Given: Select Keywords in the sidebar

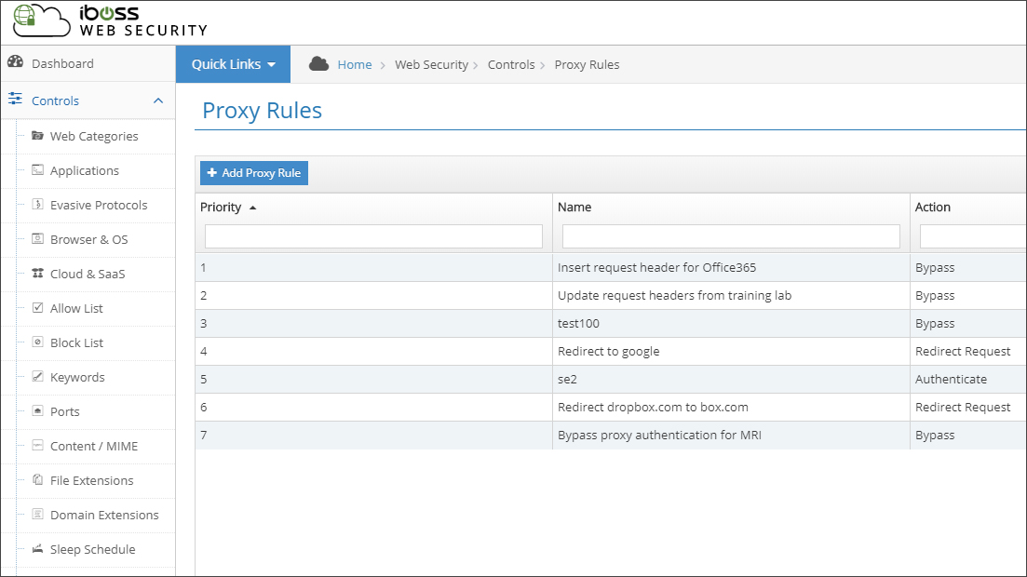Looking at the screenshot, I should 77,377.
